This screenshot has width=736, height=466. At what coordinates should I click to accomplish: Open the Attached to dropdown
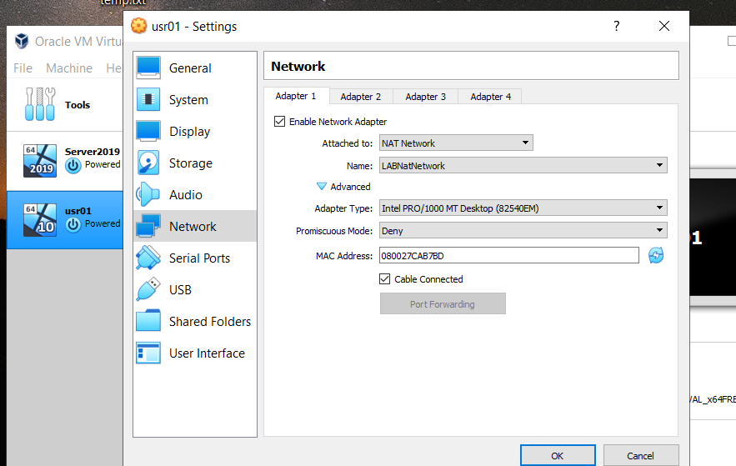click(456, 143)
